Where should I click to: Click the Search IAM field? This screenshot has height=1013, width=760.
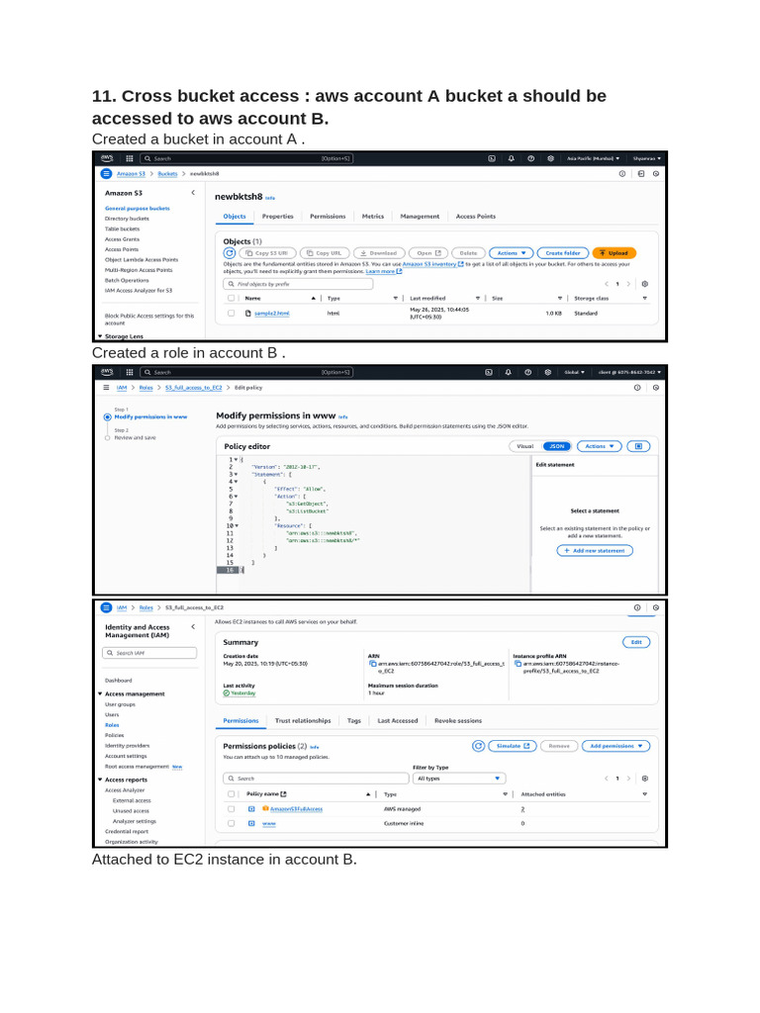click(149, 653)
